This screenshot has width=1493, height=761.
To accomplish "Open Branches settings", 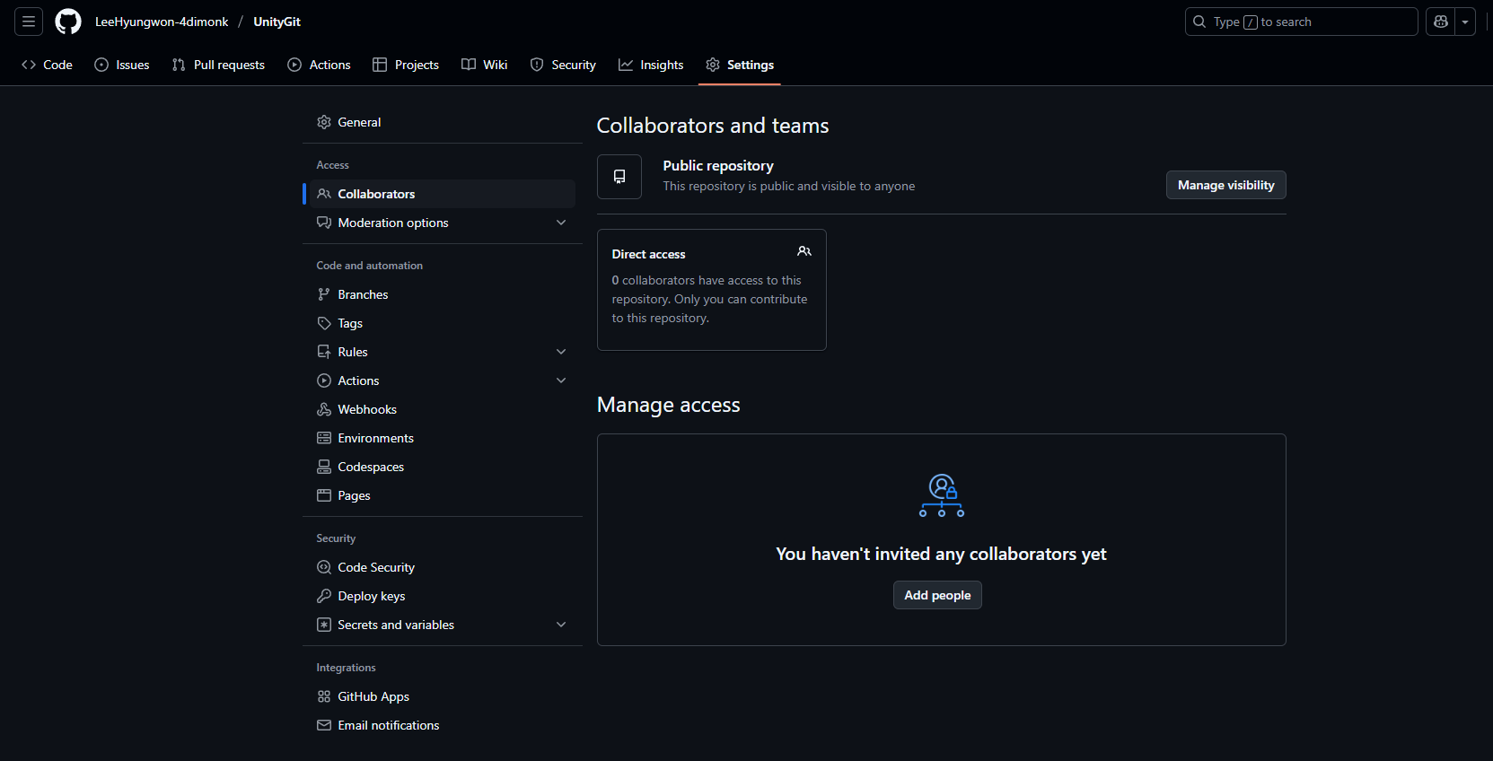I will (x=443, y=294).
